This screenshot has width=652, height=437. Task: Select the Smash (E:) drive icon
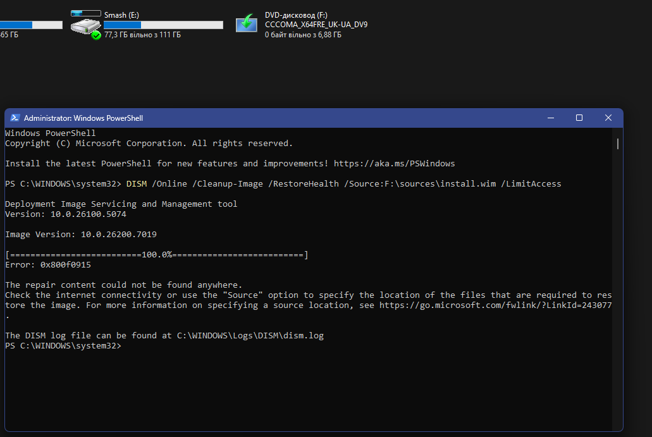86,25
